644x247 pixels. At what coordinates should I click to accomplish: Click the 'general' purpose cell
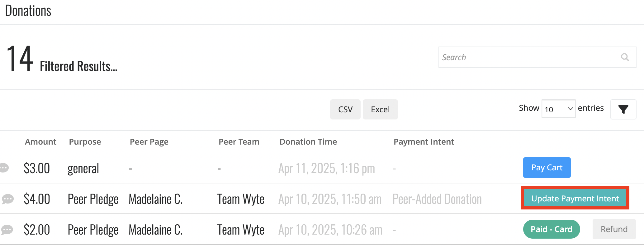pos(83,168)
